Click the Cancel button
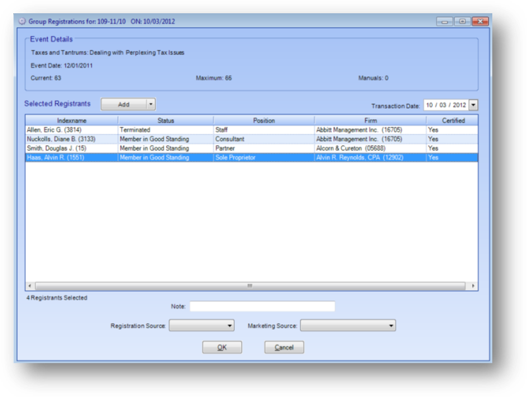The width and height of the screenshot is (527, 397). pos(284,347)
